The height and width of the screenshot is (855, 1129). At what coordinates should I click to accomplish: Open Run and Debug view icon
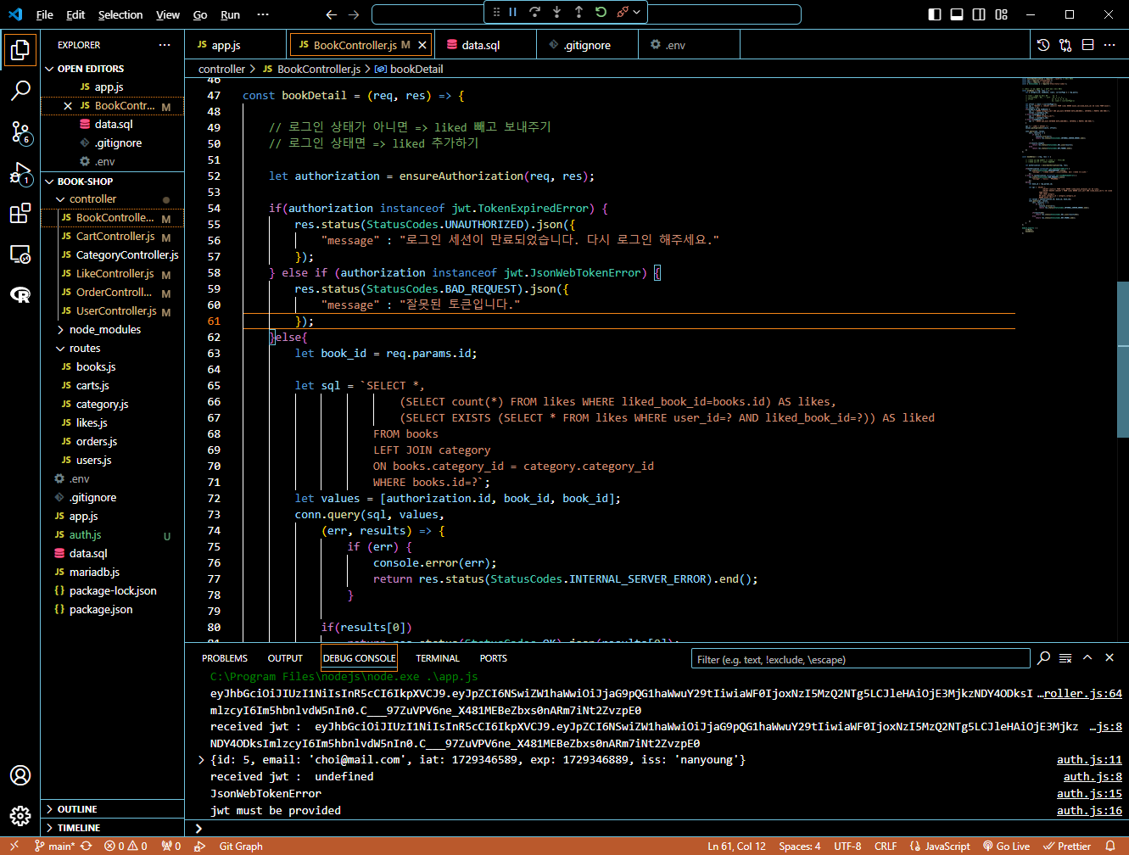(x=20, y=173)
